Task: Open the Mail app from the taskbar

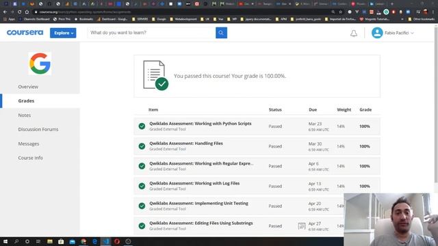Action: point(72,241)
